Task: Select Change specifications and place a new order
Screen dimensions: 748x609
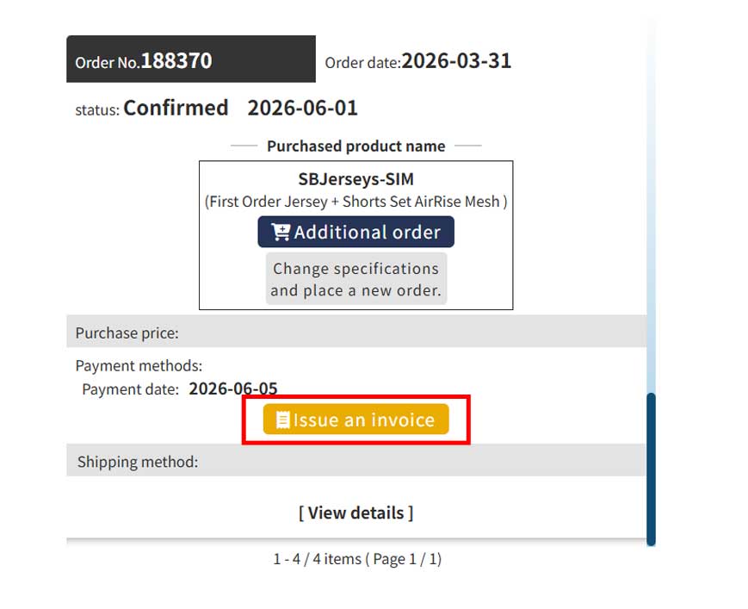Action: (x=355, y=279)
